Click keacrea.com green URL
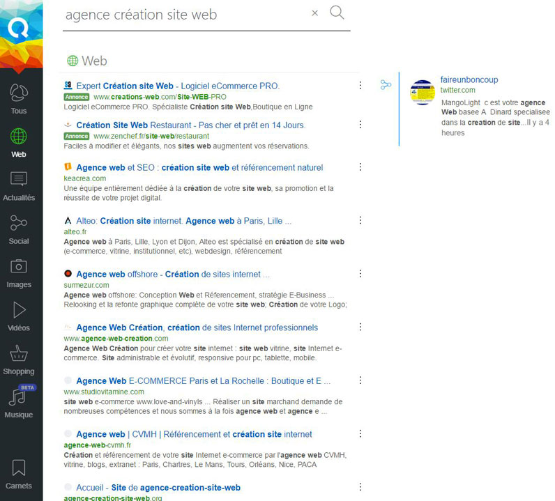555x501 pixels. [85, 178]
